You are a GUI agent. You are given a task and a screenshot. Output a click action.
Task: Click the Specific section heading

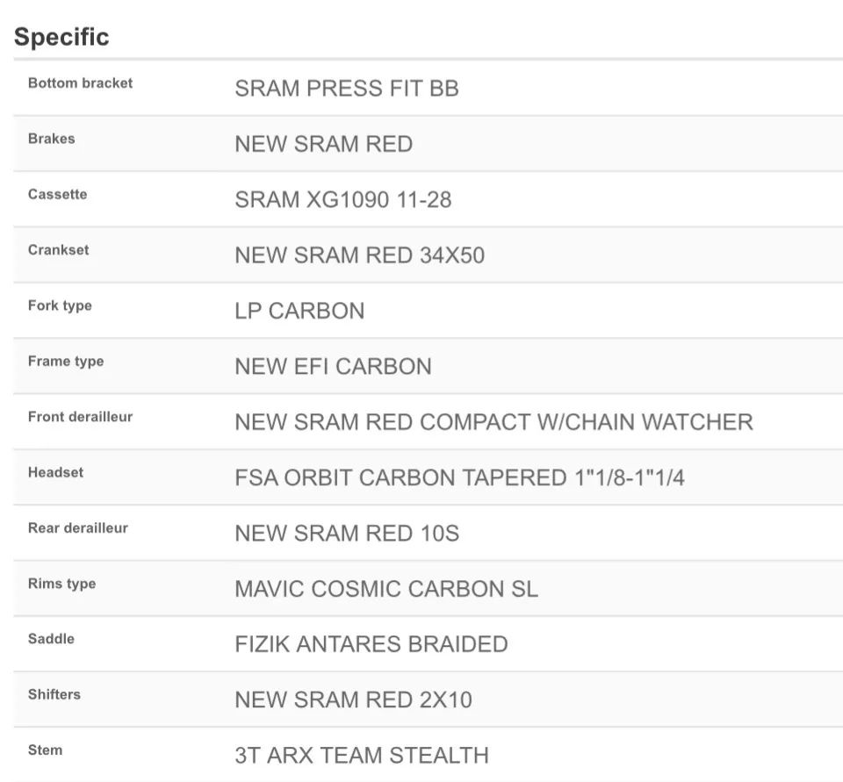61,37
